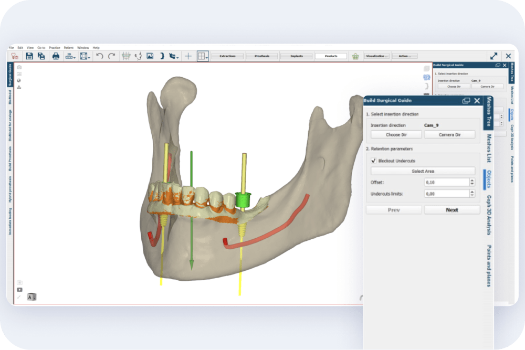Screen dimensions: 525x350
Task: Click the grey grid mesh icon at viewport top-right
Action: (426, 69)
